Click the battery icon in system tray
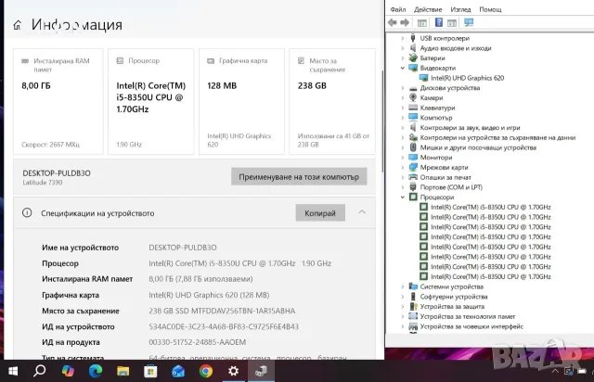Viewport: 594px width, 382px height. (x=582, y=371)
